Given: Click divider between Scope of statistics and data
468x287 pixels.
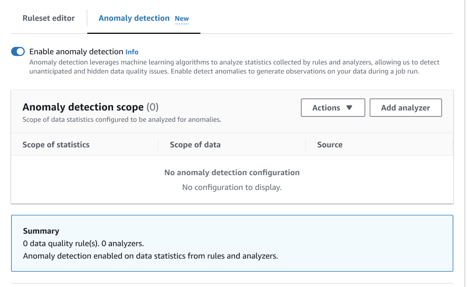Looking at the screenshot, I should [158, 145].
